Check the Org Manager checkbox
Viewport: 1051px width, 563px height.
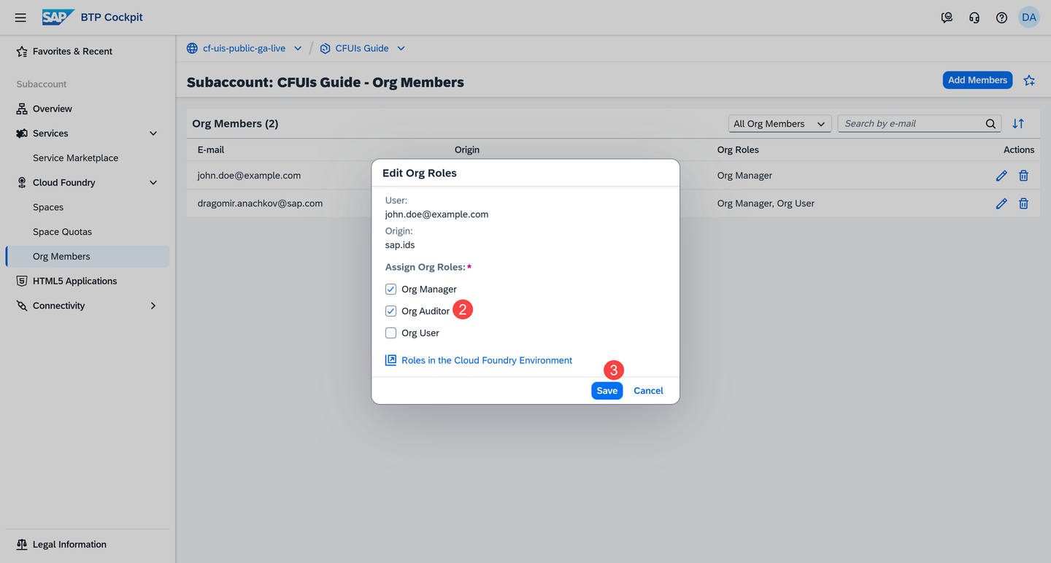[x=390, y=289]
